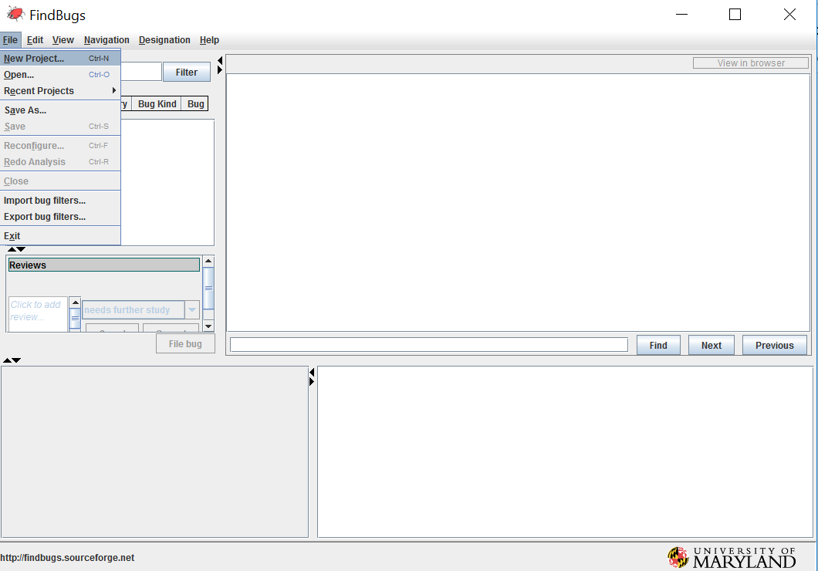This screenshot has width=818, height=571.
Task: Open the View menu
Action: pyautogui.click(x=63, y=40)
